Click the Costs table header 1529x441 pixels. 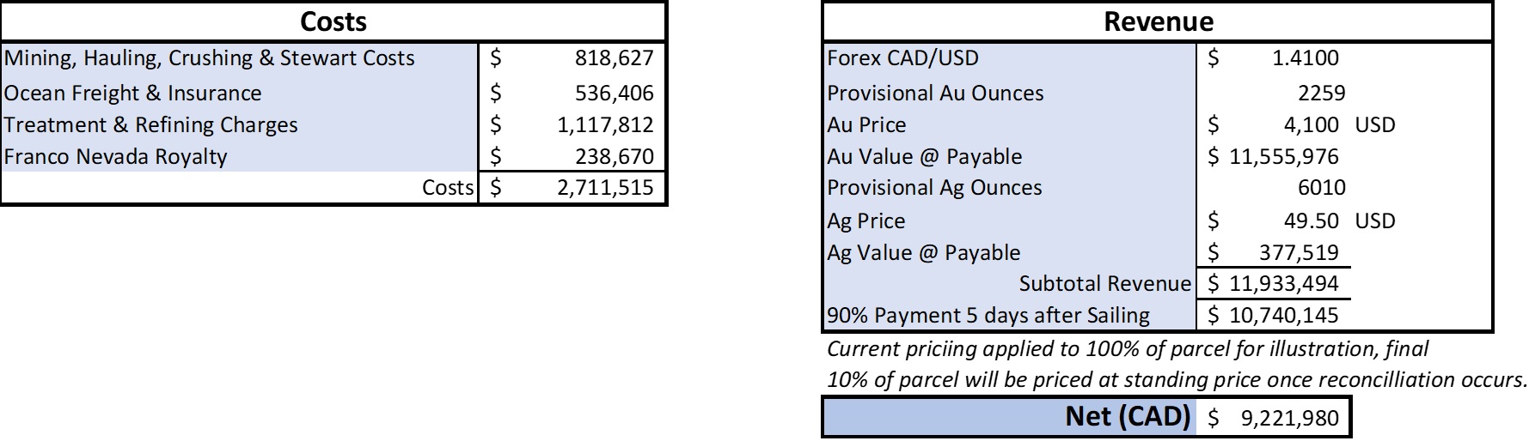tap(333, 22)
